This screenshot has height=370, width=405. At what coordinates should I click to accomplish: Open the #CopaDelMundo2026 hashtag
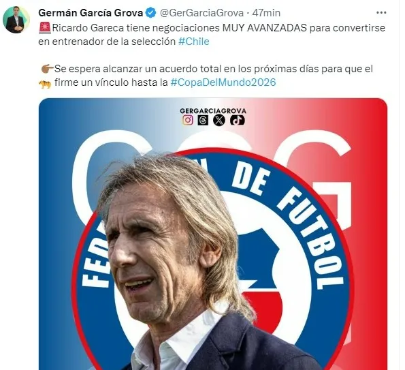[223, 82]
